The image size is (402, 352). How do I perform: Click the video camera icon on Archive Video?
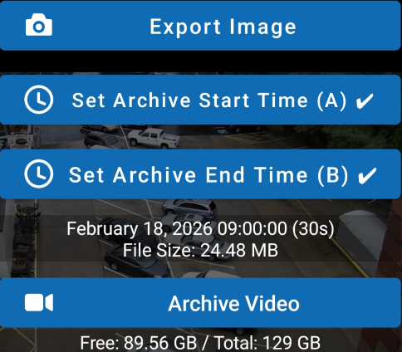point(39,303)
